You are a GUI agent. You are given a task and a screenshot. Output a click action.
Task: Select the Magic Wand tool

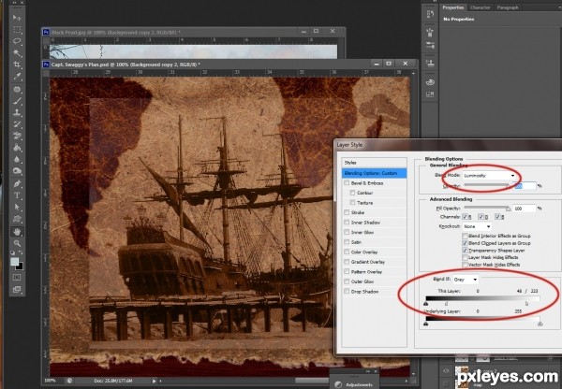(17, 53)
